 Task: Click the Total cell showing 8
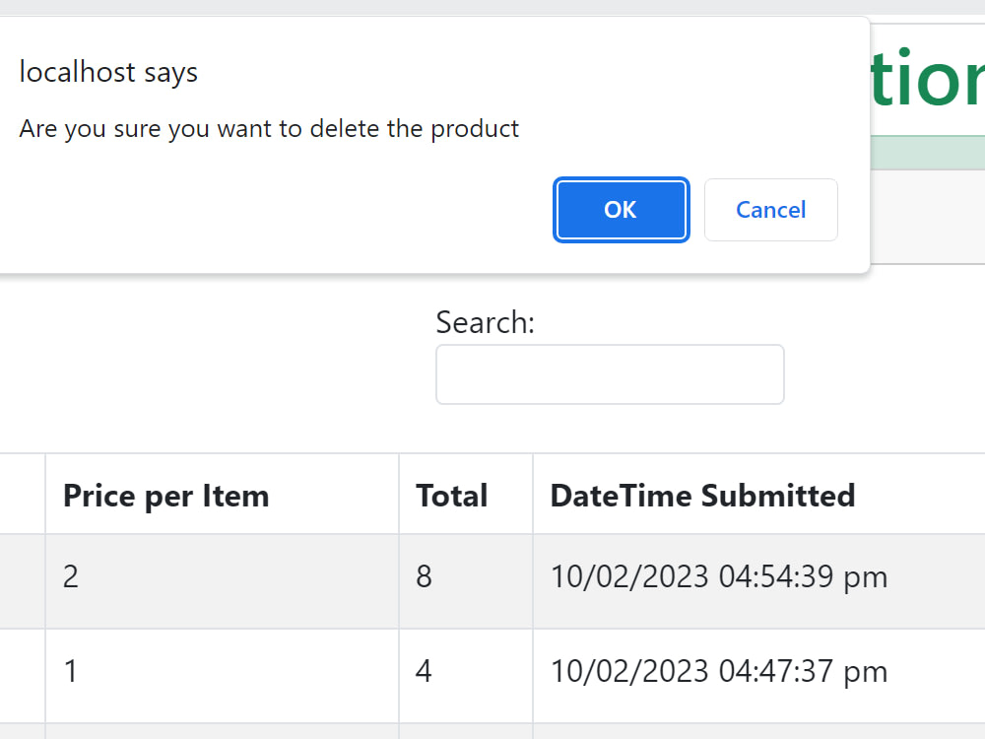click(424, 576)
